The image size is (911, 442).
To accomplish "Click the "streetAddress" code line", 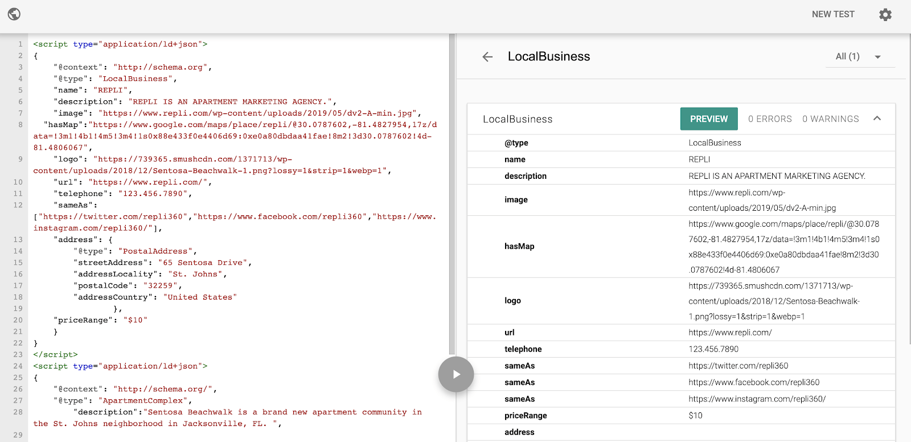I will pos(162,263).
